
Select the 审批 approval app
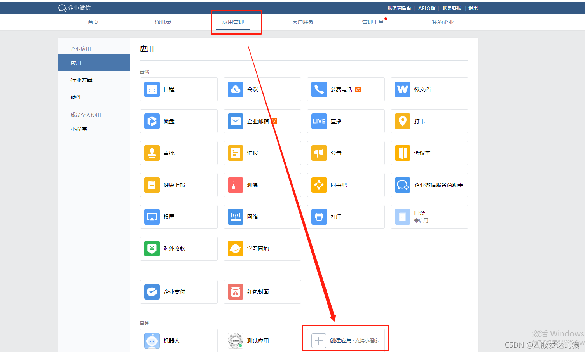(178, 153)
